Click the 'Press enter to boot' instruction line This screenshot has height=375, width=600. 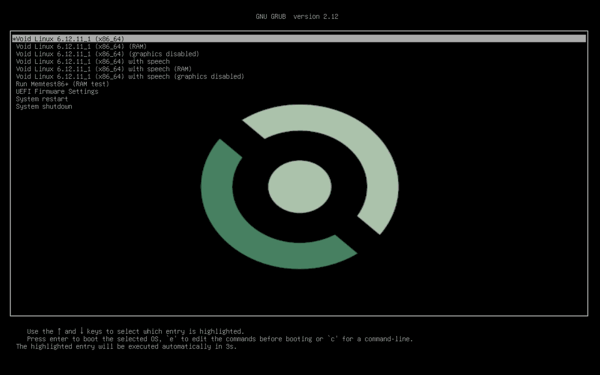(x=220, y=339)
